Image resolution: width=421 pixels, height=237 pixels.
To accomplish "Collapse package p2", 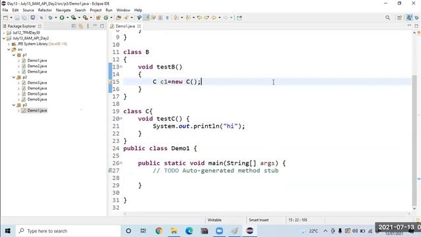I will coord(14,78).
